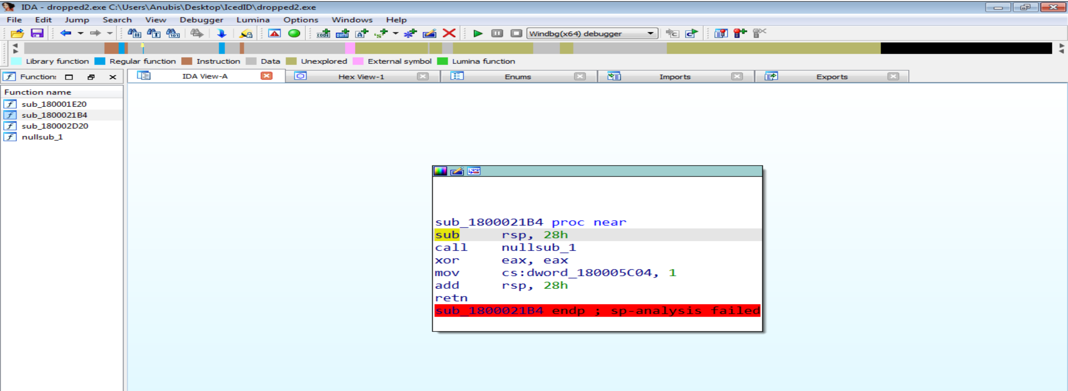Click the Terminate process stop button
The height and width of the screenshot is (391, 1068).
(516, 33)
